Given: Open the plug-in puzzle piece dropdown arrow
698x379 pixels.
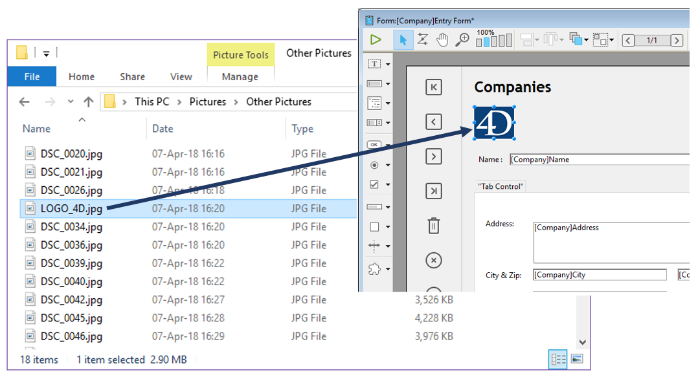Looking at the screenshot, I should pyautogui.click(x=388, y=268).
